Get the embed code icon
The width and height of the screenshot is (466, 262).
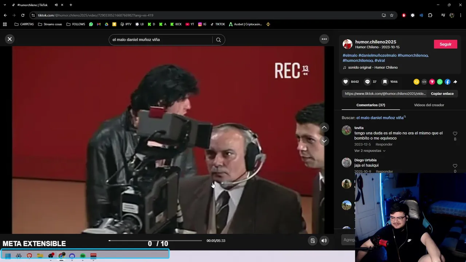pyautogui.click(x=424, y=82)
